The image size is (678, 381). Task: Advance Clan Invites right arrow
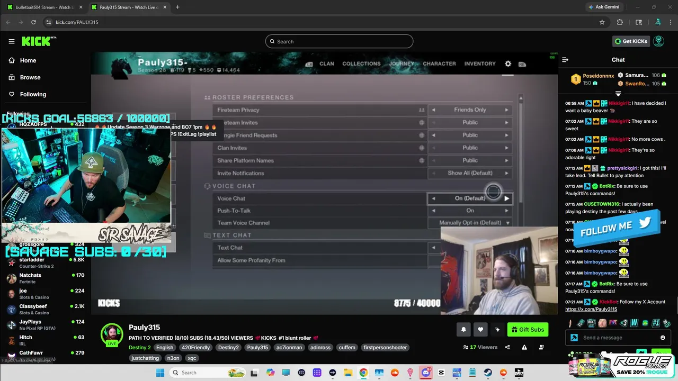tap(506, 148)
